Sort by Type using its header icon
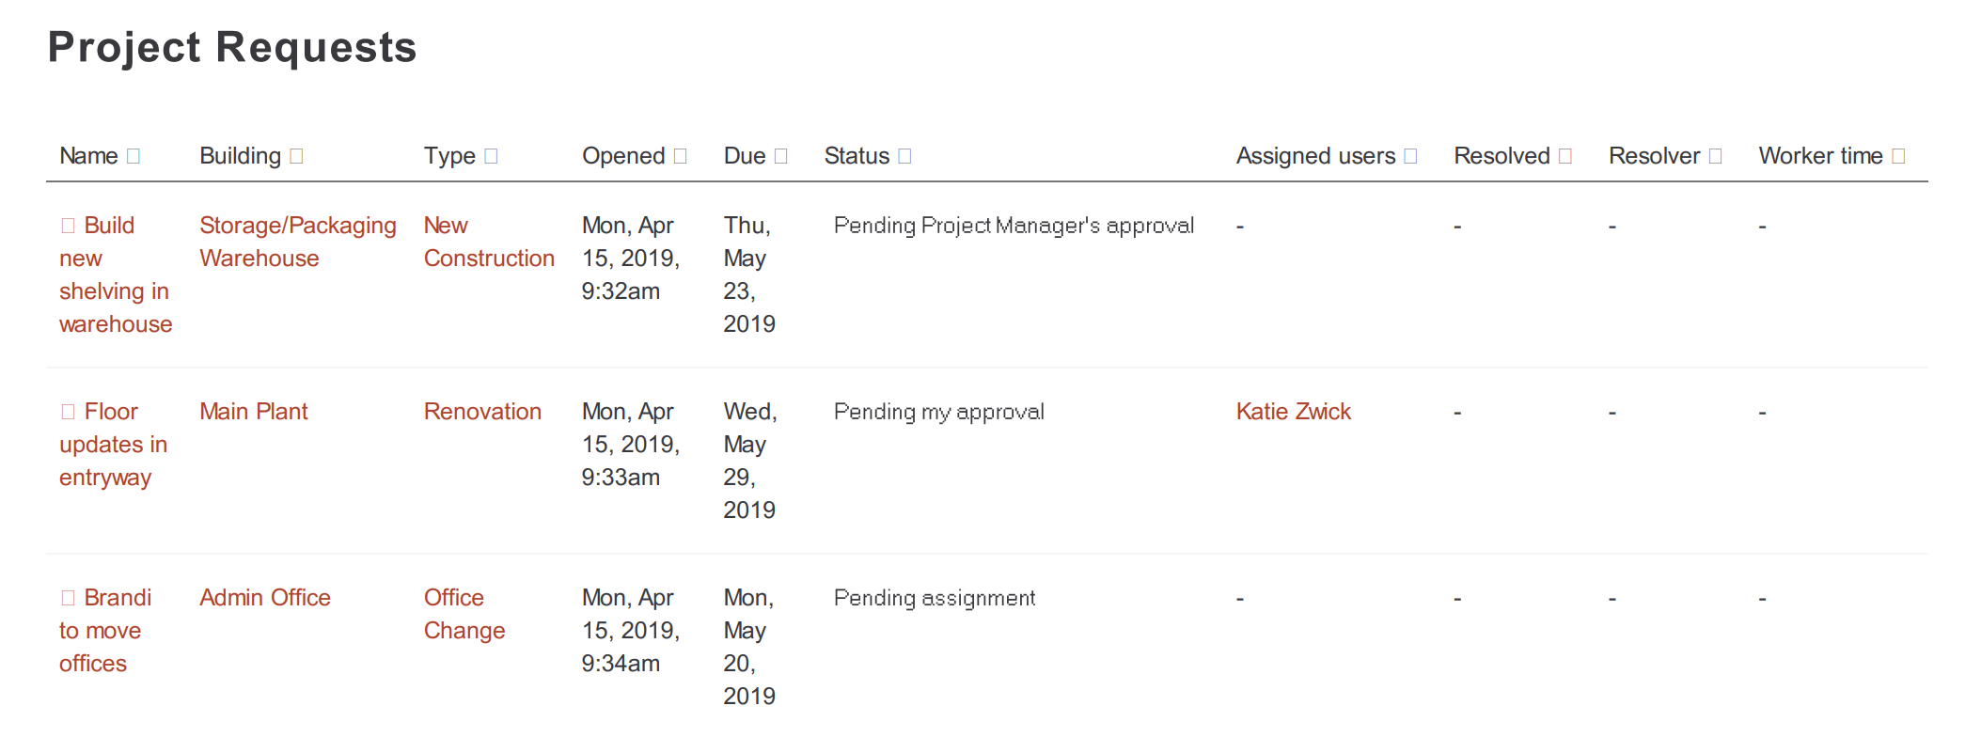This screenshot has height=753, width=1981. [491, 156]
